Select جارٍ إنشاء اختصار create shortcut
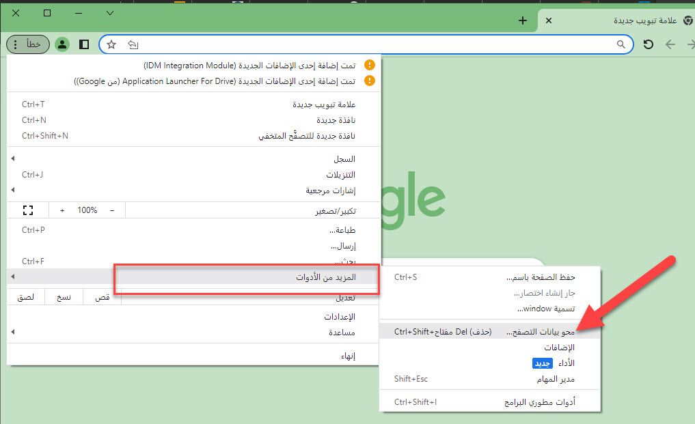The width and height of the screenshot is (695, 424). (490, 293)
